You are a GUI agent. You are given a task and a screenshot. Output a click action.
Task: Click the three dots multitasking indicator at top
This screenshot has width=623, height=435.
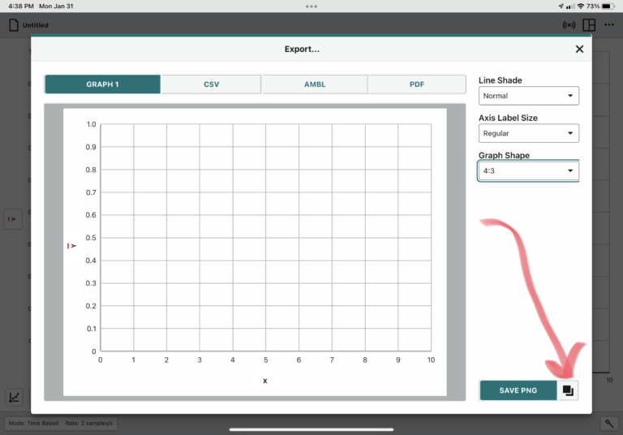(311, 6)
